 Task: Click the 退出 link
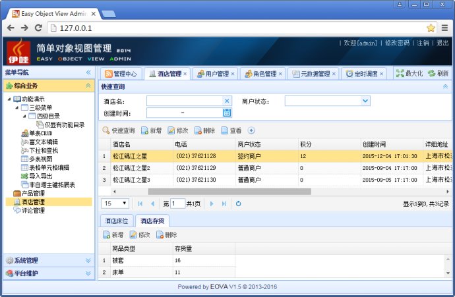click(442, 43)
